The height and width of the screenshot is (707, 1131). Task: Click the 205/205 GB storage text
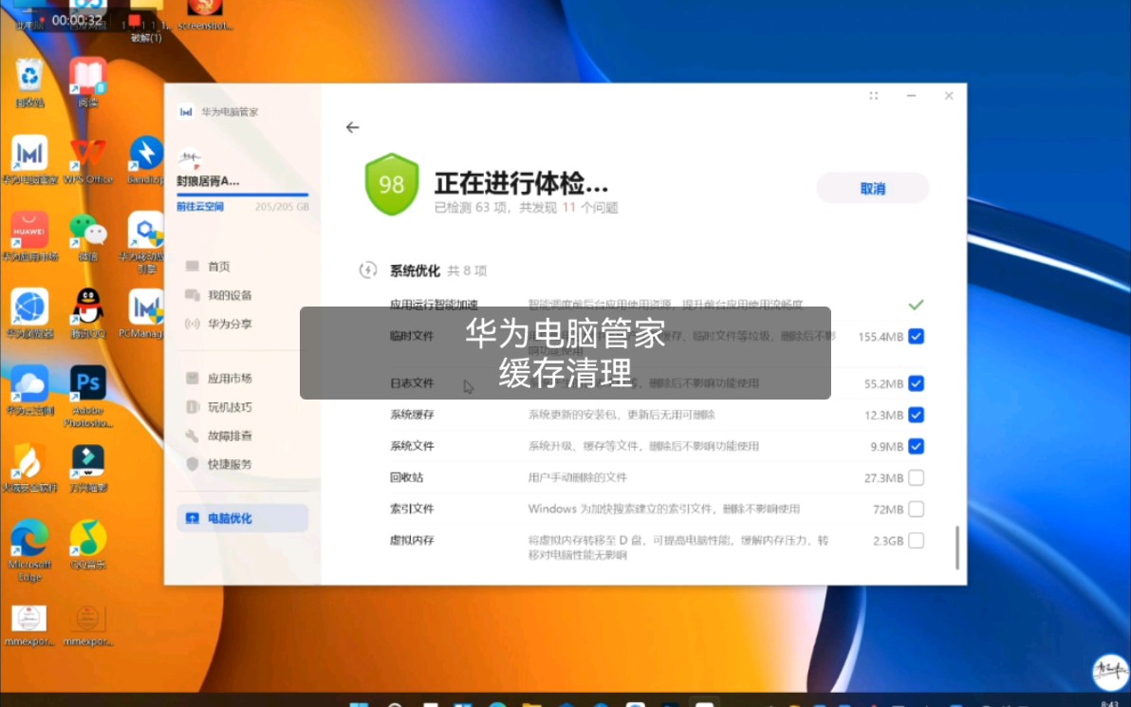(x=282, y=206)
